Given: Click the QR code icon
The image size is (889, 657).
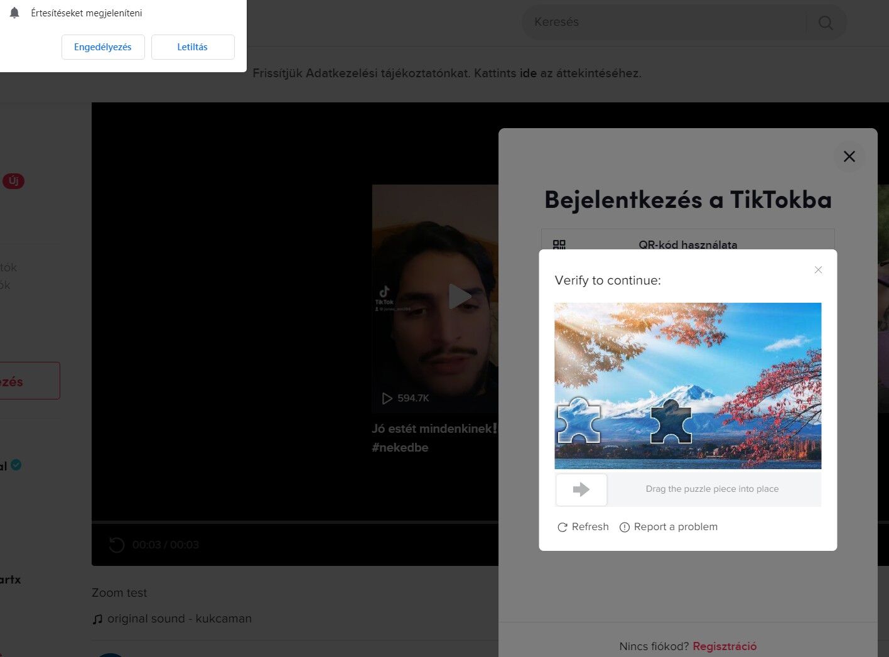Looking at the screenshot, I should click(559, 245).
